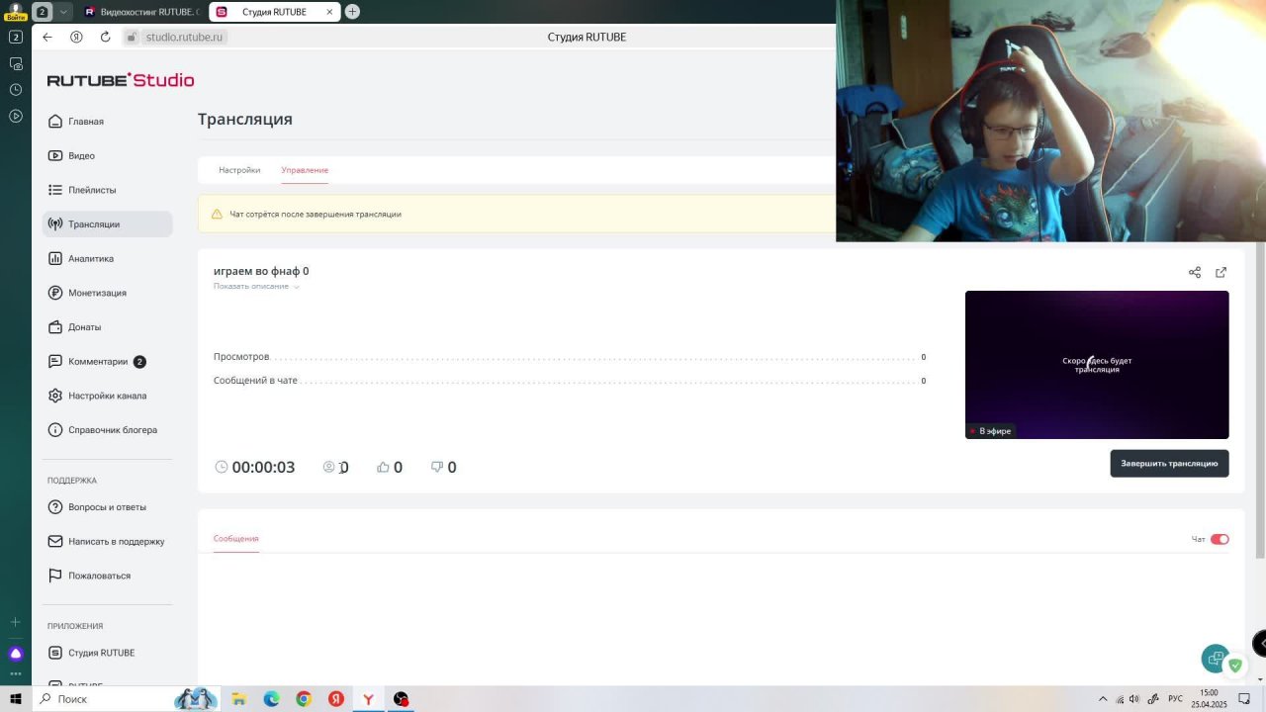Click the volume icon in the system tray
The image size is (1266, 712).
point(1133,699)
